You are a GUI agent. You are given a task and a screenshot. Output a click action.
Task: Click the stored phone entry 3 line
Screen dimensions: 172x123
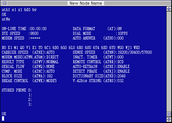click(30, 104)
